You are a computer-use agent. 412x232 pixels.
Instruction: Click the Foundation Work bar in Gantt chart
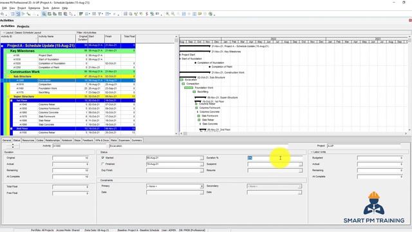(x=189, y=88)
